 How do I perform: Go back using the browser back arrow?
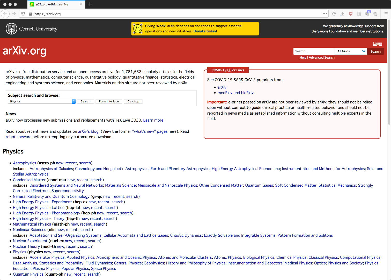(x=5, y=14)
